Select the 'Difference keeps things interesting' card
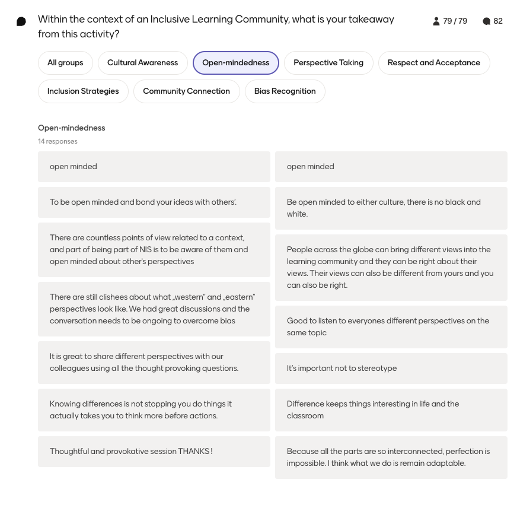The height and width of the screenshot is (524, 517). tap(391, 410)
